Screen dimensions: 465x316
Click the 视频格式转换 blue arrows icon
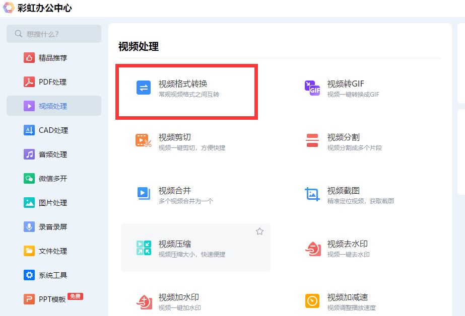pos(144,88)
